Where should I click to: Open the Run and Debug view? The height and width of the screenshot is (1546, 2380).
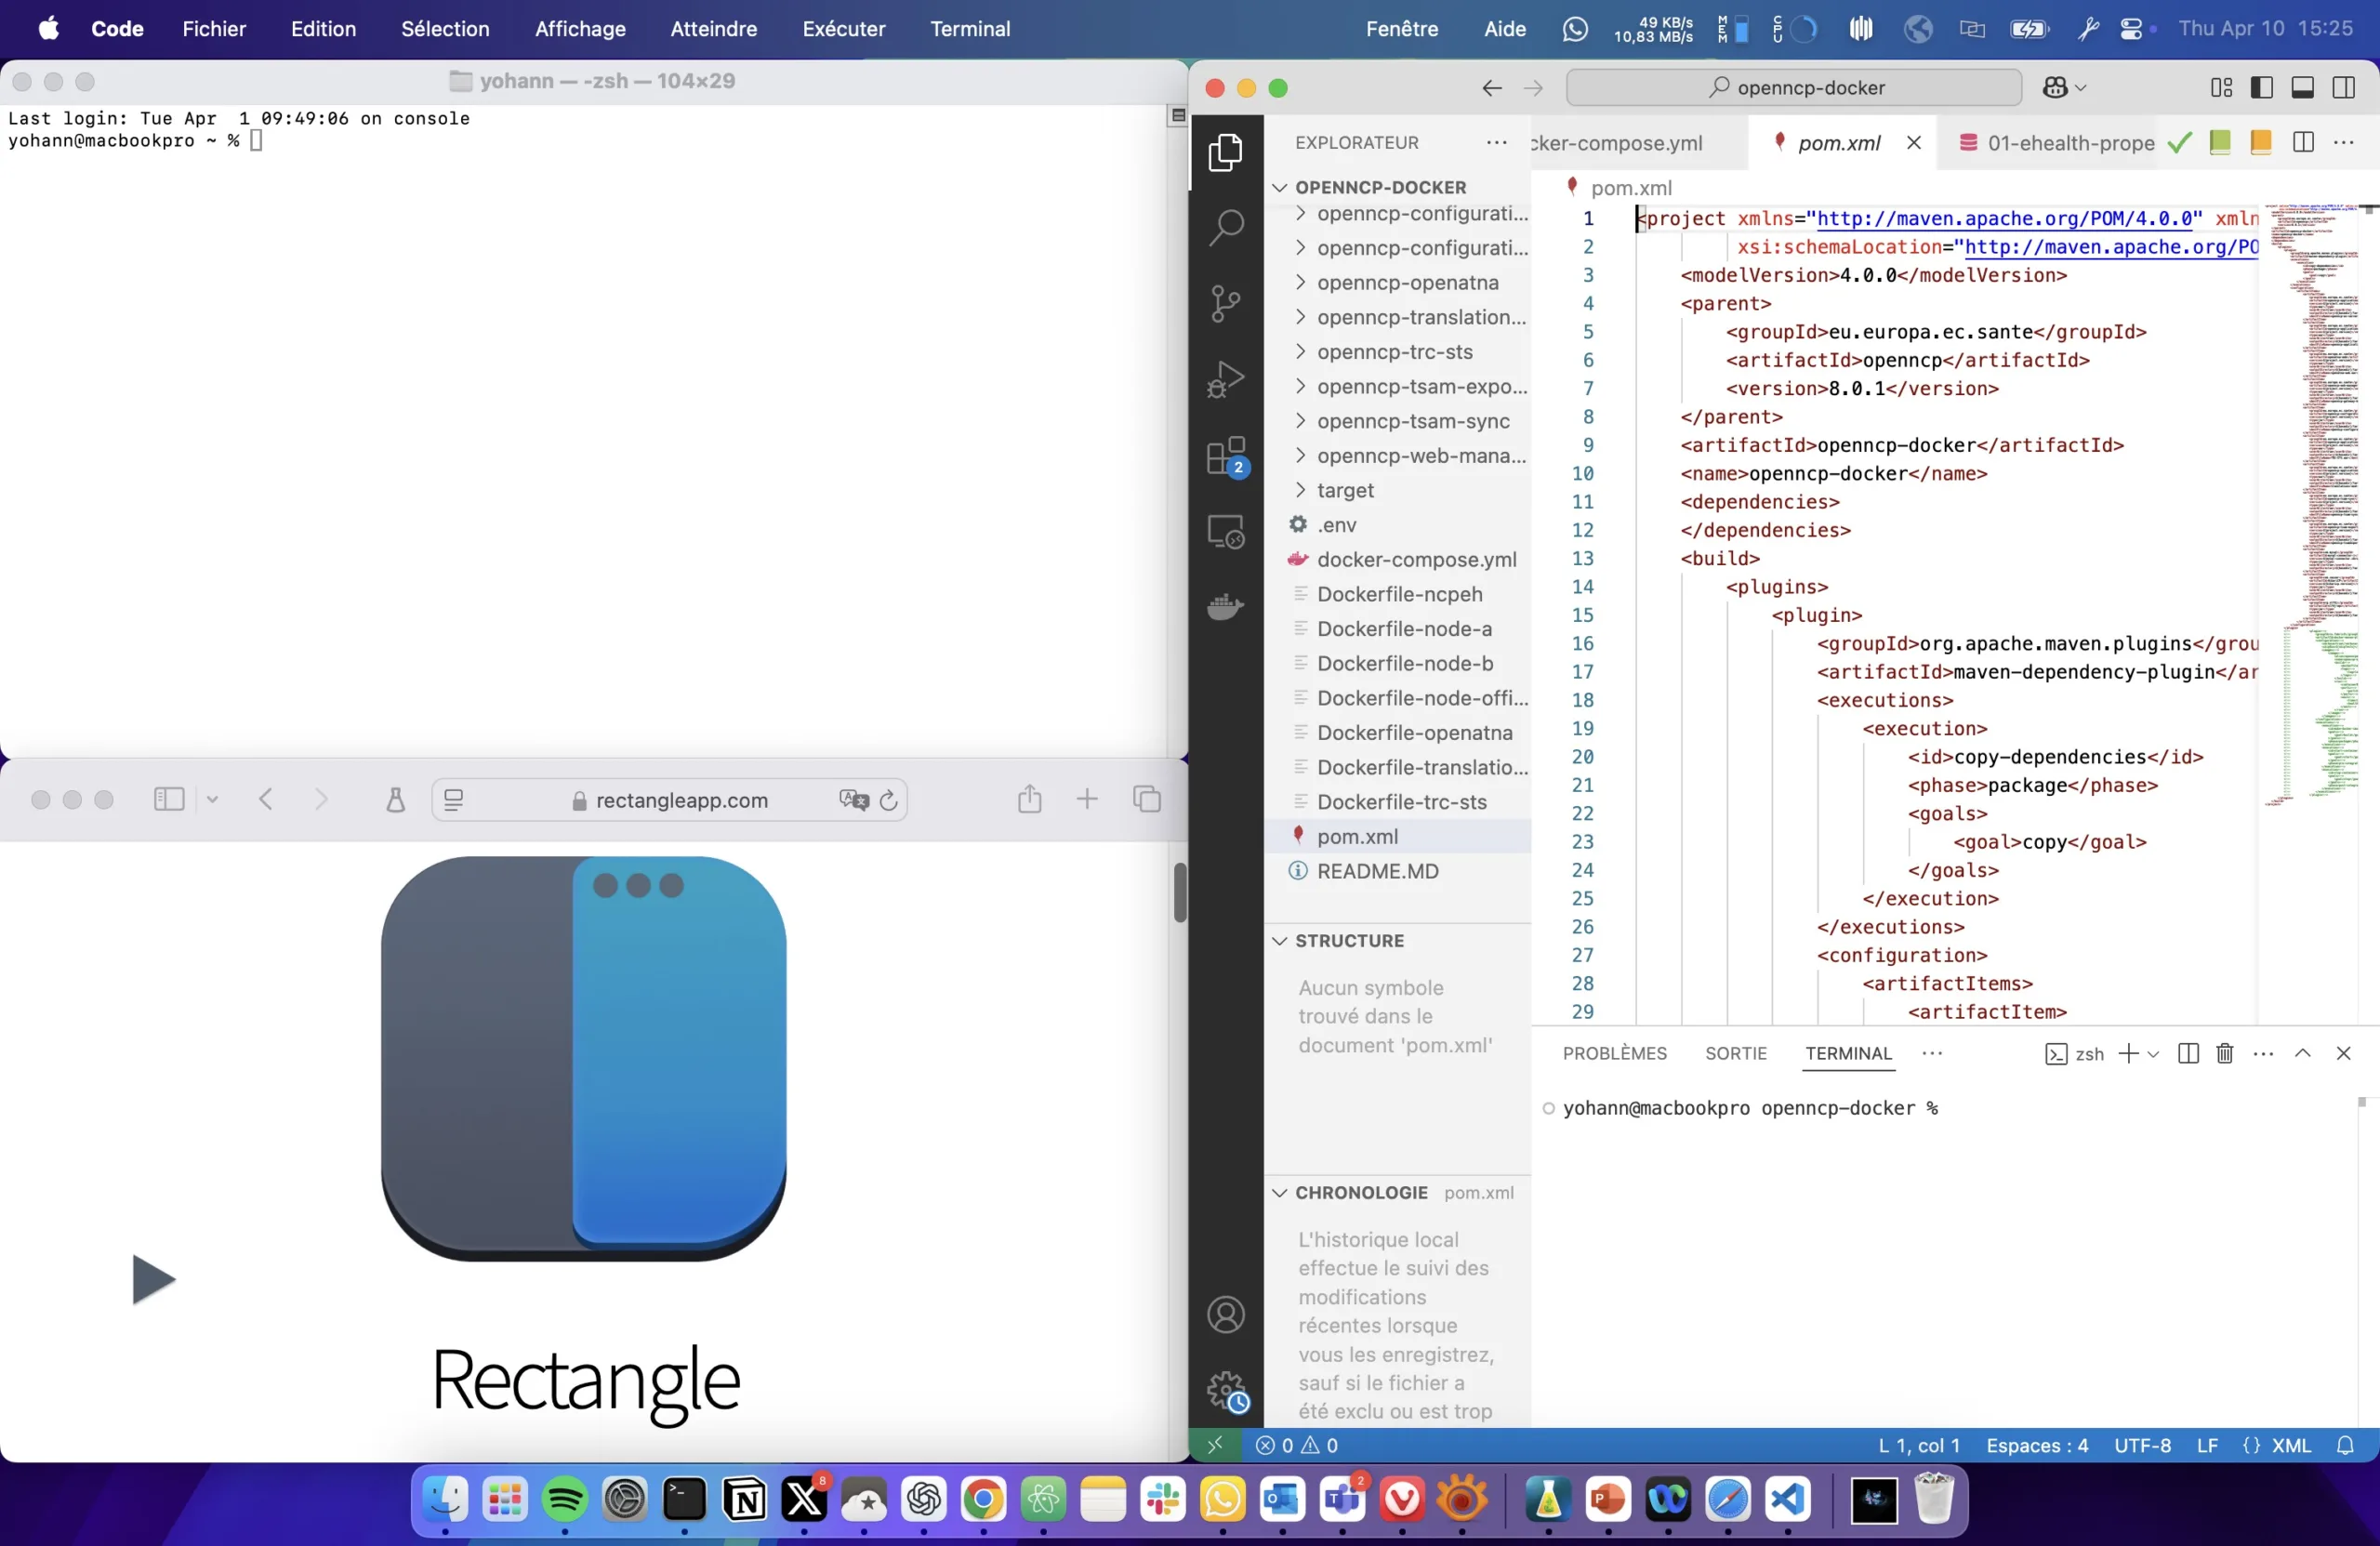coord(1225,380)
